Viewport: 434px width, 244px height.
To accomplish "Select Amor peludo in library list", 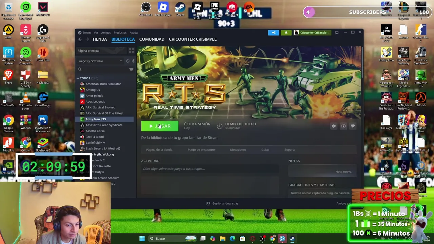I will [94, 96].
